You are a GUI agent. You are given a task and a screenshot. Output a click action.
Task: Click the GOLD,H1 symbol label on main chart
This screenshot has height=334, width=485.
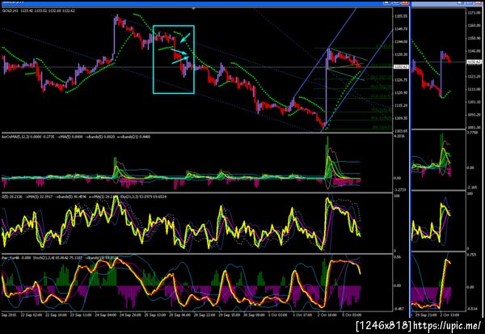point(9,11)
